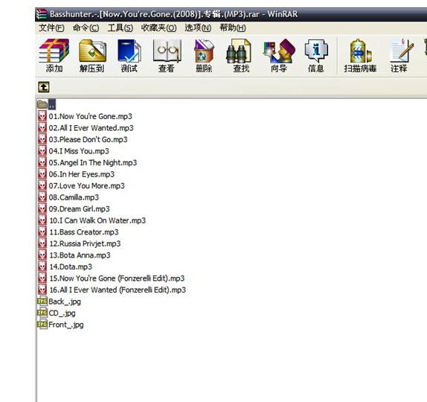Select the parent folder '..' entry

pyautogui.click(x=47, y=104)
